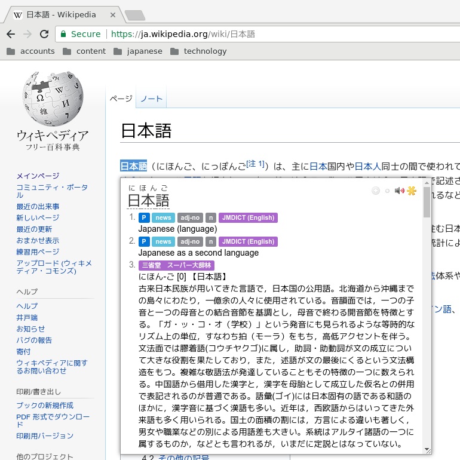Viewport: 460px width, 460px height.
Task: Reload the page with the refresh icon
Action: point(44,34)
